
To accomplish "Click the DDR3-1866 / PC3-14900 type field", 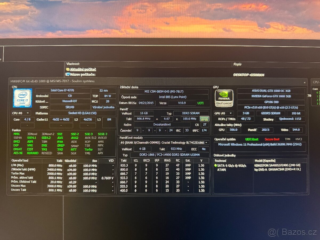I will click(170, 155).
